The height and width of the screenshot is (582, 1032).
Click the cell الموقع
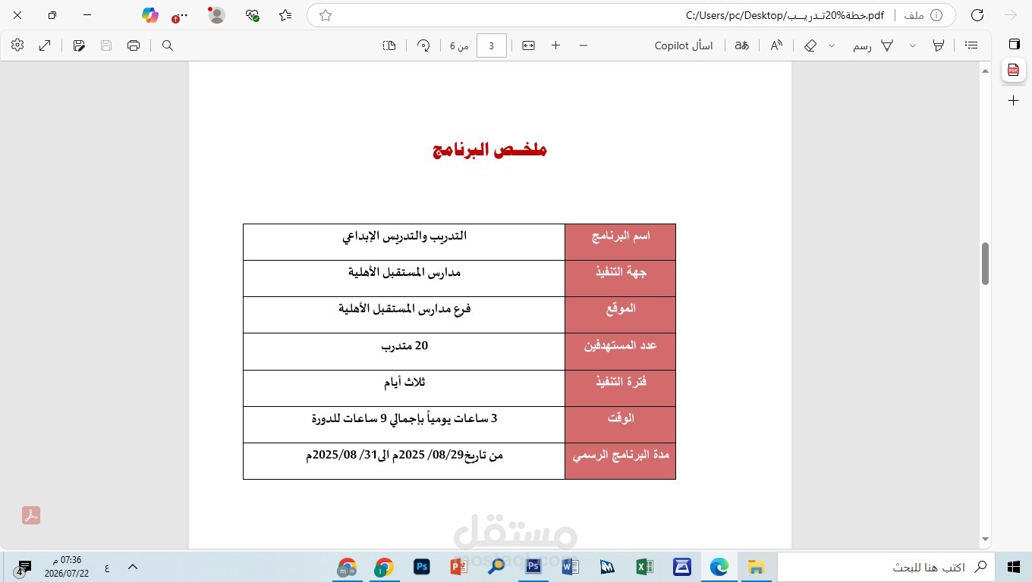pyautogui.click(x=620, y=314)
